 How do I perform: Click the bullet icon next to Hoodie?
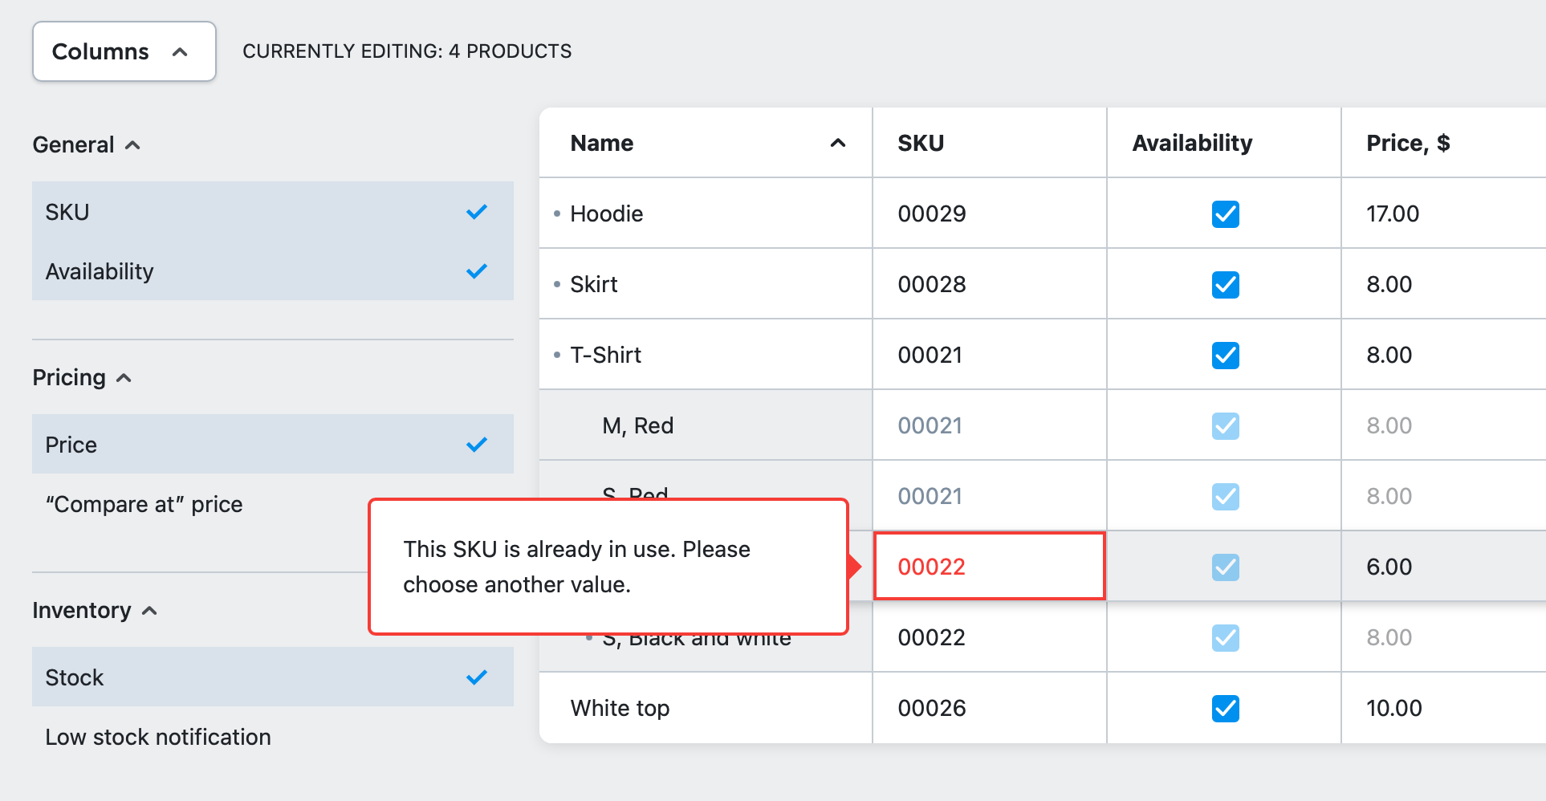[557, 213]
